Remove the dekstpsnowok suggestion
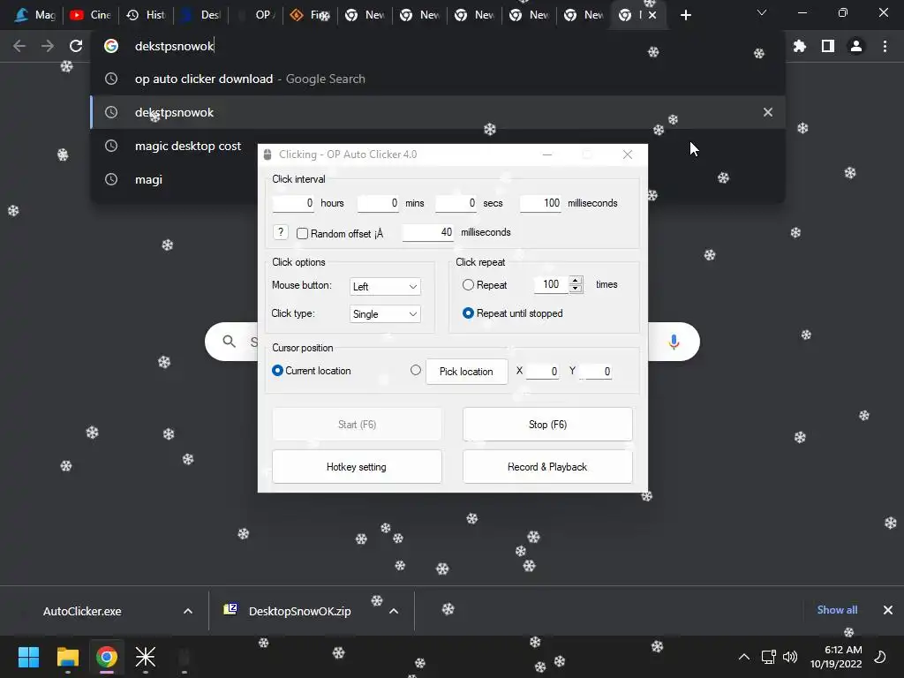 point(768,112)
